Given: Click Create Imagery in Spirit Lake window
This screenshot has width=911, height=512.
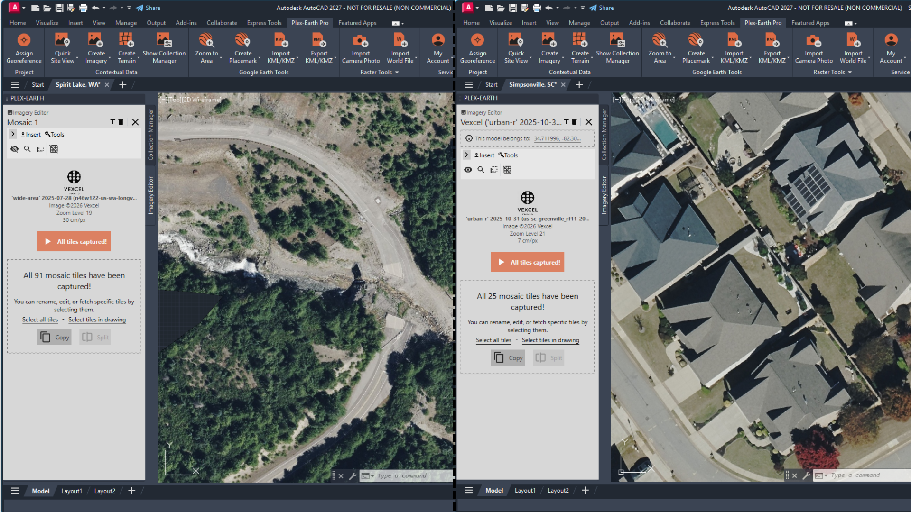Looking at the screenshot, I should tap(96, 48).
